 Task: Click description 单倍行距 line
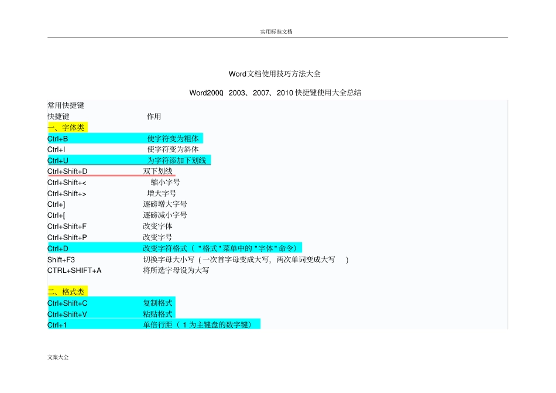[x=197, y=325]
